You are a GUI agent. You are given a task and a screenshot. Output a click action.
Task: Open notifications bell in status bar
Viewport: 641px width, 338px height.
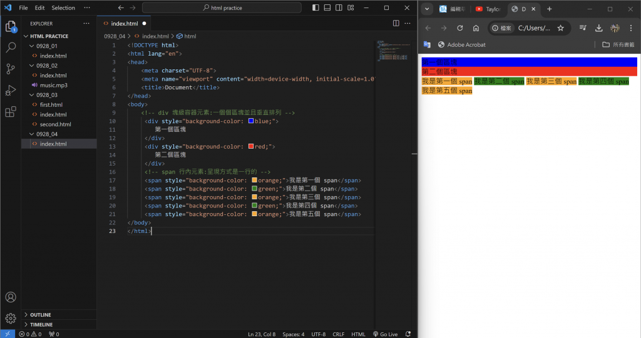click(408, 334)
